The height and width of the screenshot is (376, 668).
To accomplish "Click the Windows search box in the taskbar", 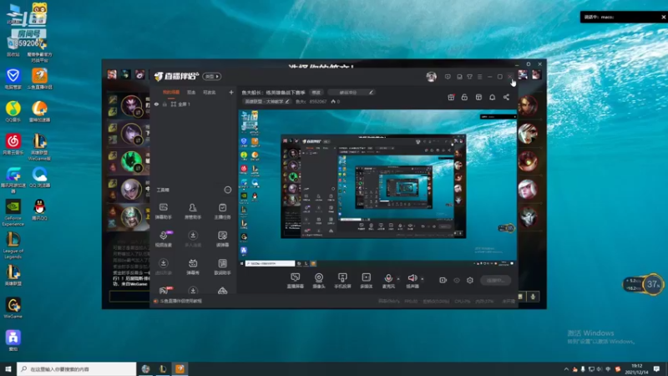I will pos(77,368).
